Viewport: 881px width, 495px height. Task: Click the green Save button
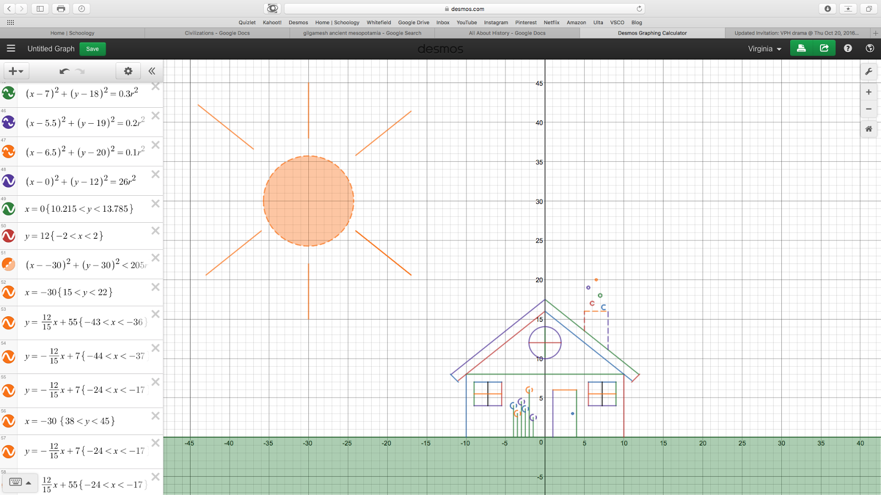pyautogui.click(x=92, y=49)
